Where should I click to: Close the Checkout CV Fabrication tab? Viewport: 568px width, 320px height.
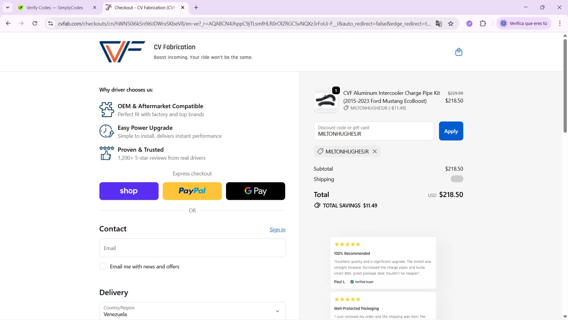(183, 8)
